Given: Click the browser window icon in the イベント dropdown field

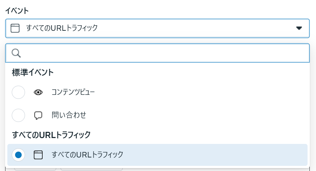Looking at the screenshot, I should [15, 28].
